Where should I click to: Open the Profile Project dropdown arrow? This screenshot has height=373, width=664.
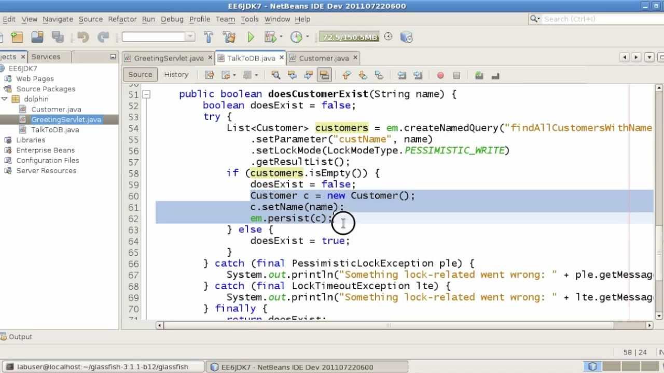pos(307,37)
